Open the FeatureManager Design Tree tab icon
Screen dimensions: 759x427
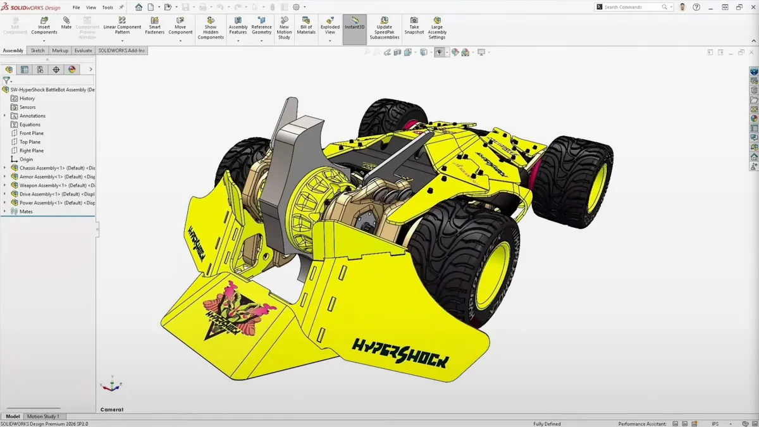9,70
